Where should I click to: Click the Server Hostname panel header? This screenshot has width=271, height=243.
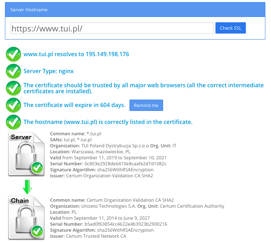click(x=135, y=10)
